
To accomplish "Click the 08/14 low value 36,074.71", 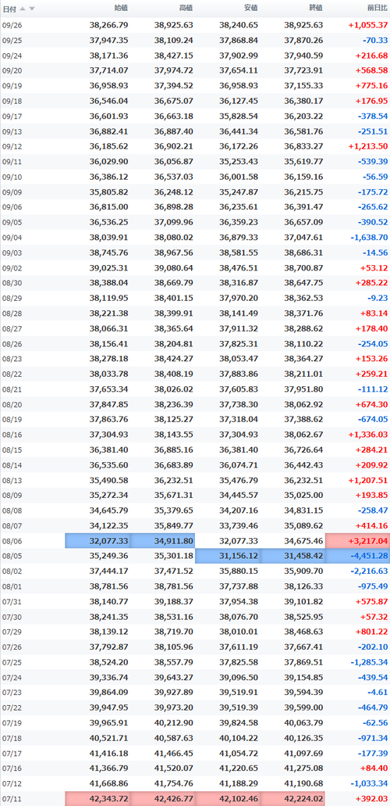I will click(239, 465).
